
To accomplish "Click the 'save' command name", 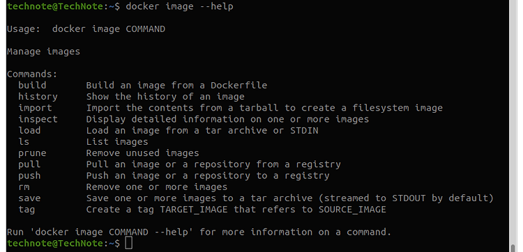I will coord(30,198).
